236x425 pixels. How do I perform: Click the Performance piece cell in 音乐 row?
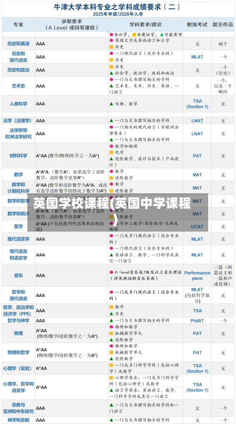pyautogui.click(x=197, y=276)
